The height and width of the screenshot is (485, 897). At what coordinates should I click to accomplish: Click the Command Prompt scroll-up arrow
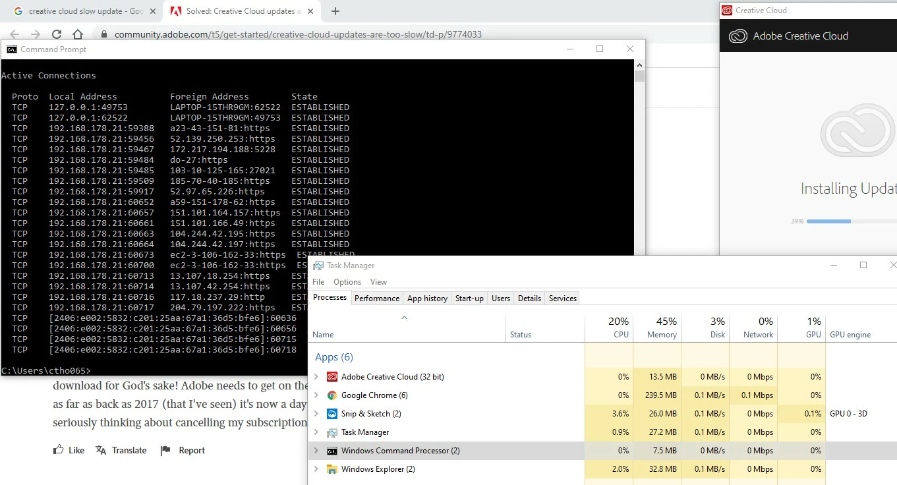pyautogui.click(x=639, y=65)
